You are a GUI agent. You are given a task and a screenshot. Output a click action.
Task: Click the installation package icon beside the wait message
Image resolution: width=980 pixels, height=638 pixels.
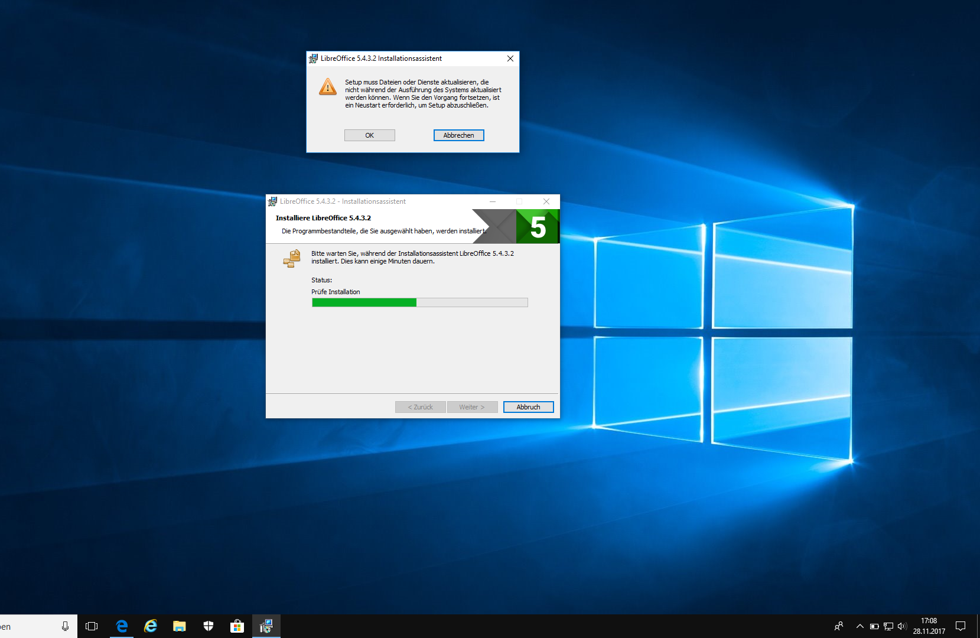click(292, 258)
